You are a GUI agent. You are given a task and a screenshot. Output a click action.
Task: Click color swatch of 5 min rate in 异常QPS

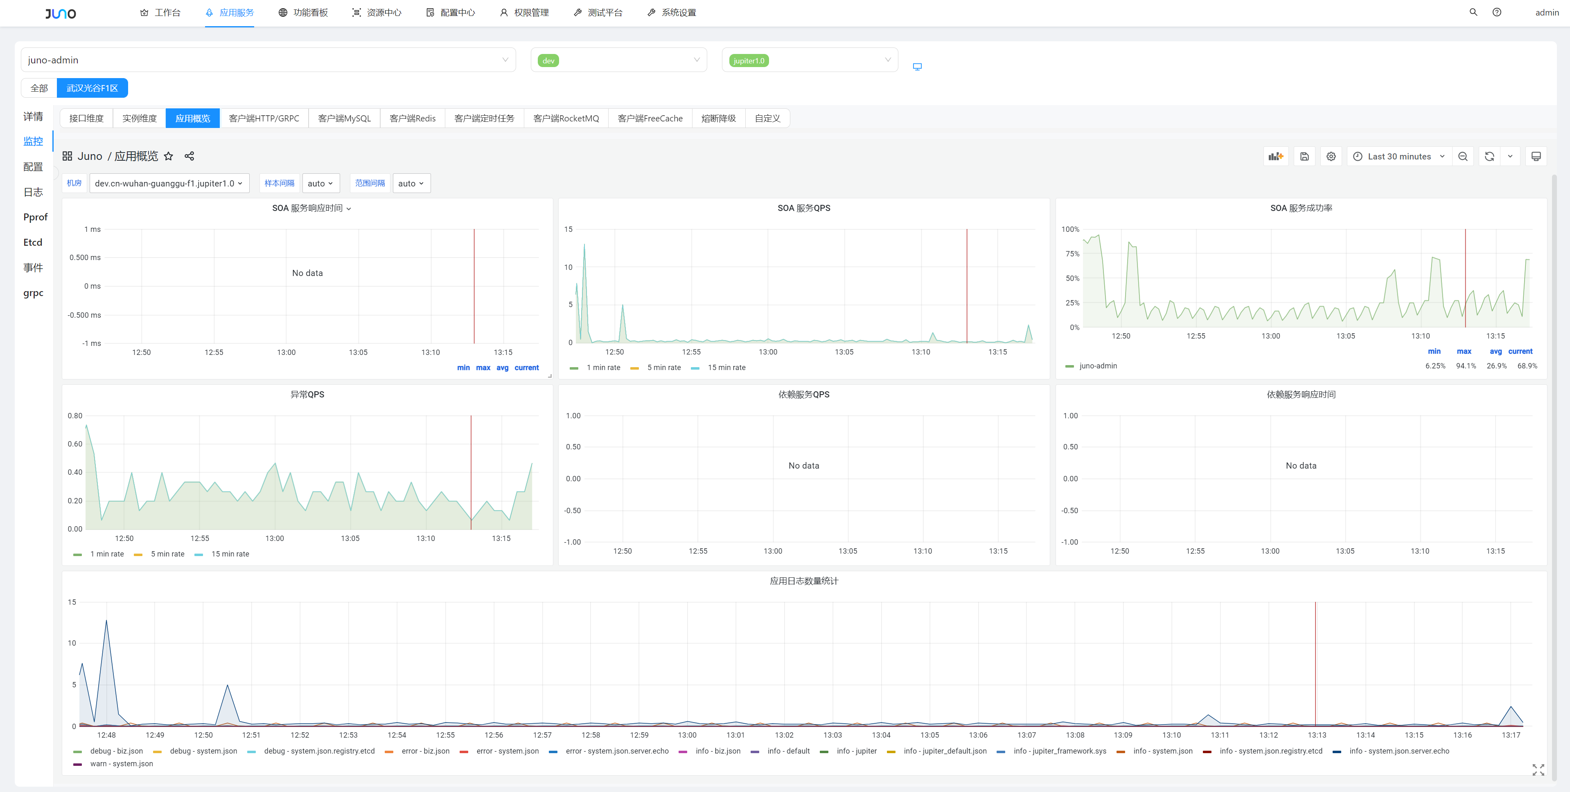point(138,554)
